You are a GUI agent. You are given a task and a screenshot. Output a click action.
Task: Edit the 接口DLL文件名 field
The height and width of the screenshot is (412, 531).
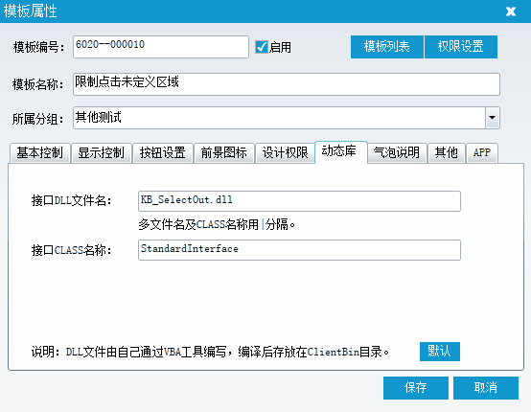[x=299, y=201]
